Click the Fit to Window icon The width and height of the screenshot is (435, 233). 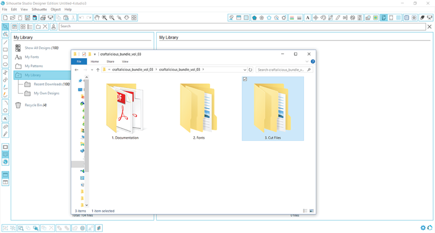[x=134, y=18]
